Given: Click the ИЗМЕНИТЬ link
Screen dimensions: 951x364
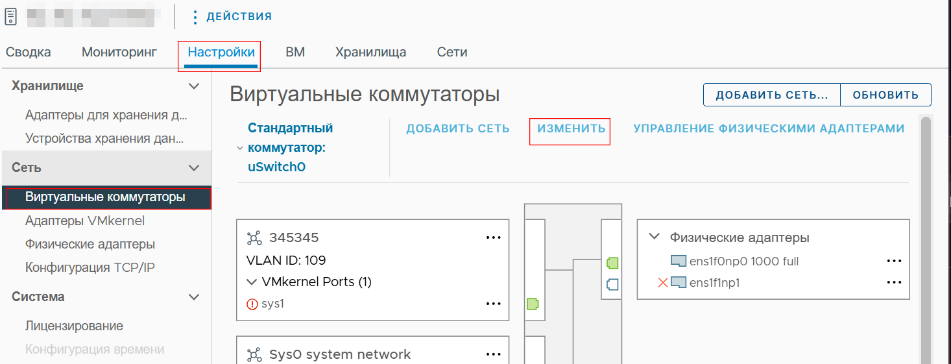Looking at the screenshot, I should (571, 128).
